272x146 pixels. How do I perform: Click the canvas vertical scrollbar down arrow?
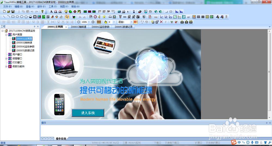pos(269,118)
